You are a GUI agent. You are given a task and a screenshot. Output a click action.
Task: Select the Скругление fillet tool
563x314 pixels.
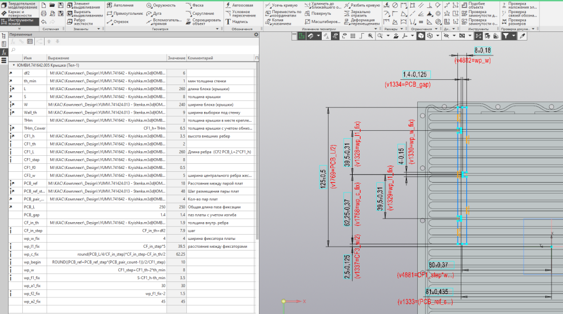(199, 13)
